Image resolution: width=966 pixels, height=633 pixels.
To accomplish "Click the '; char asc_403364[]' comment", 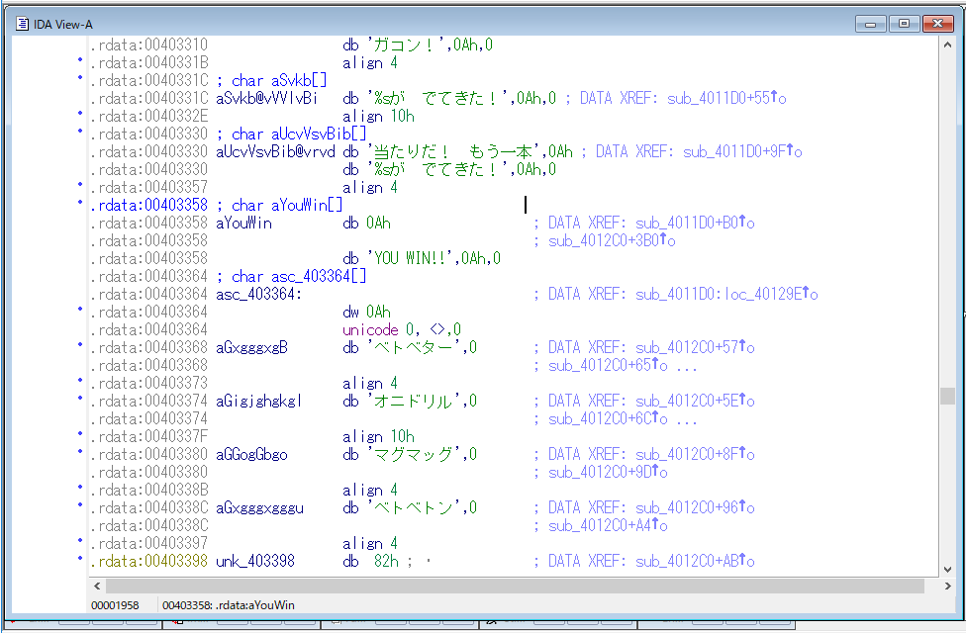I will point(291,276).
